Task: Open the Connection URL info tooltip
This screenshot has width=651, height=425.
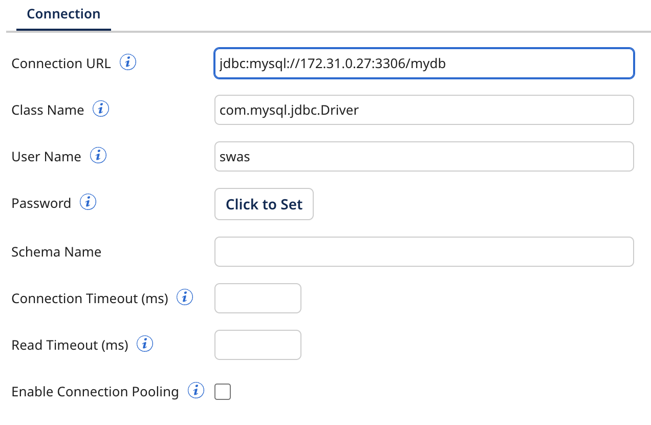Action: (x=128, y=62)
